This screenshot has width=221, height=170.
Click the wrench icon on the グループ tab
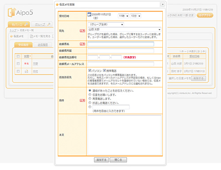click(x=49, y=24)
